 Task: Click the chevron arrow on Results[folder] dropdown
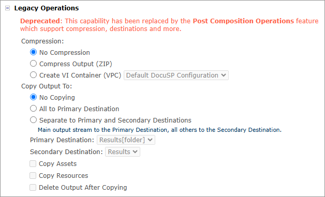click(150, 140)
